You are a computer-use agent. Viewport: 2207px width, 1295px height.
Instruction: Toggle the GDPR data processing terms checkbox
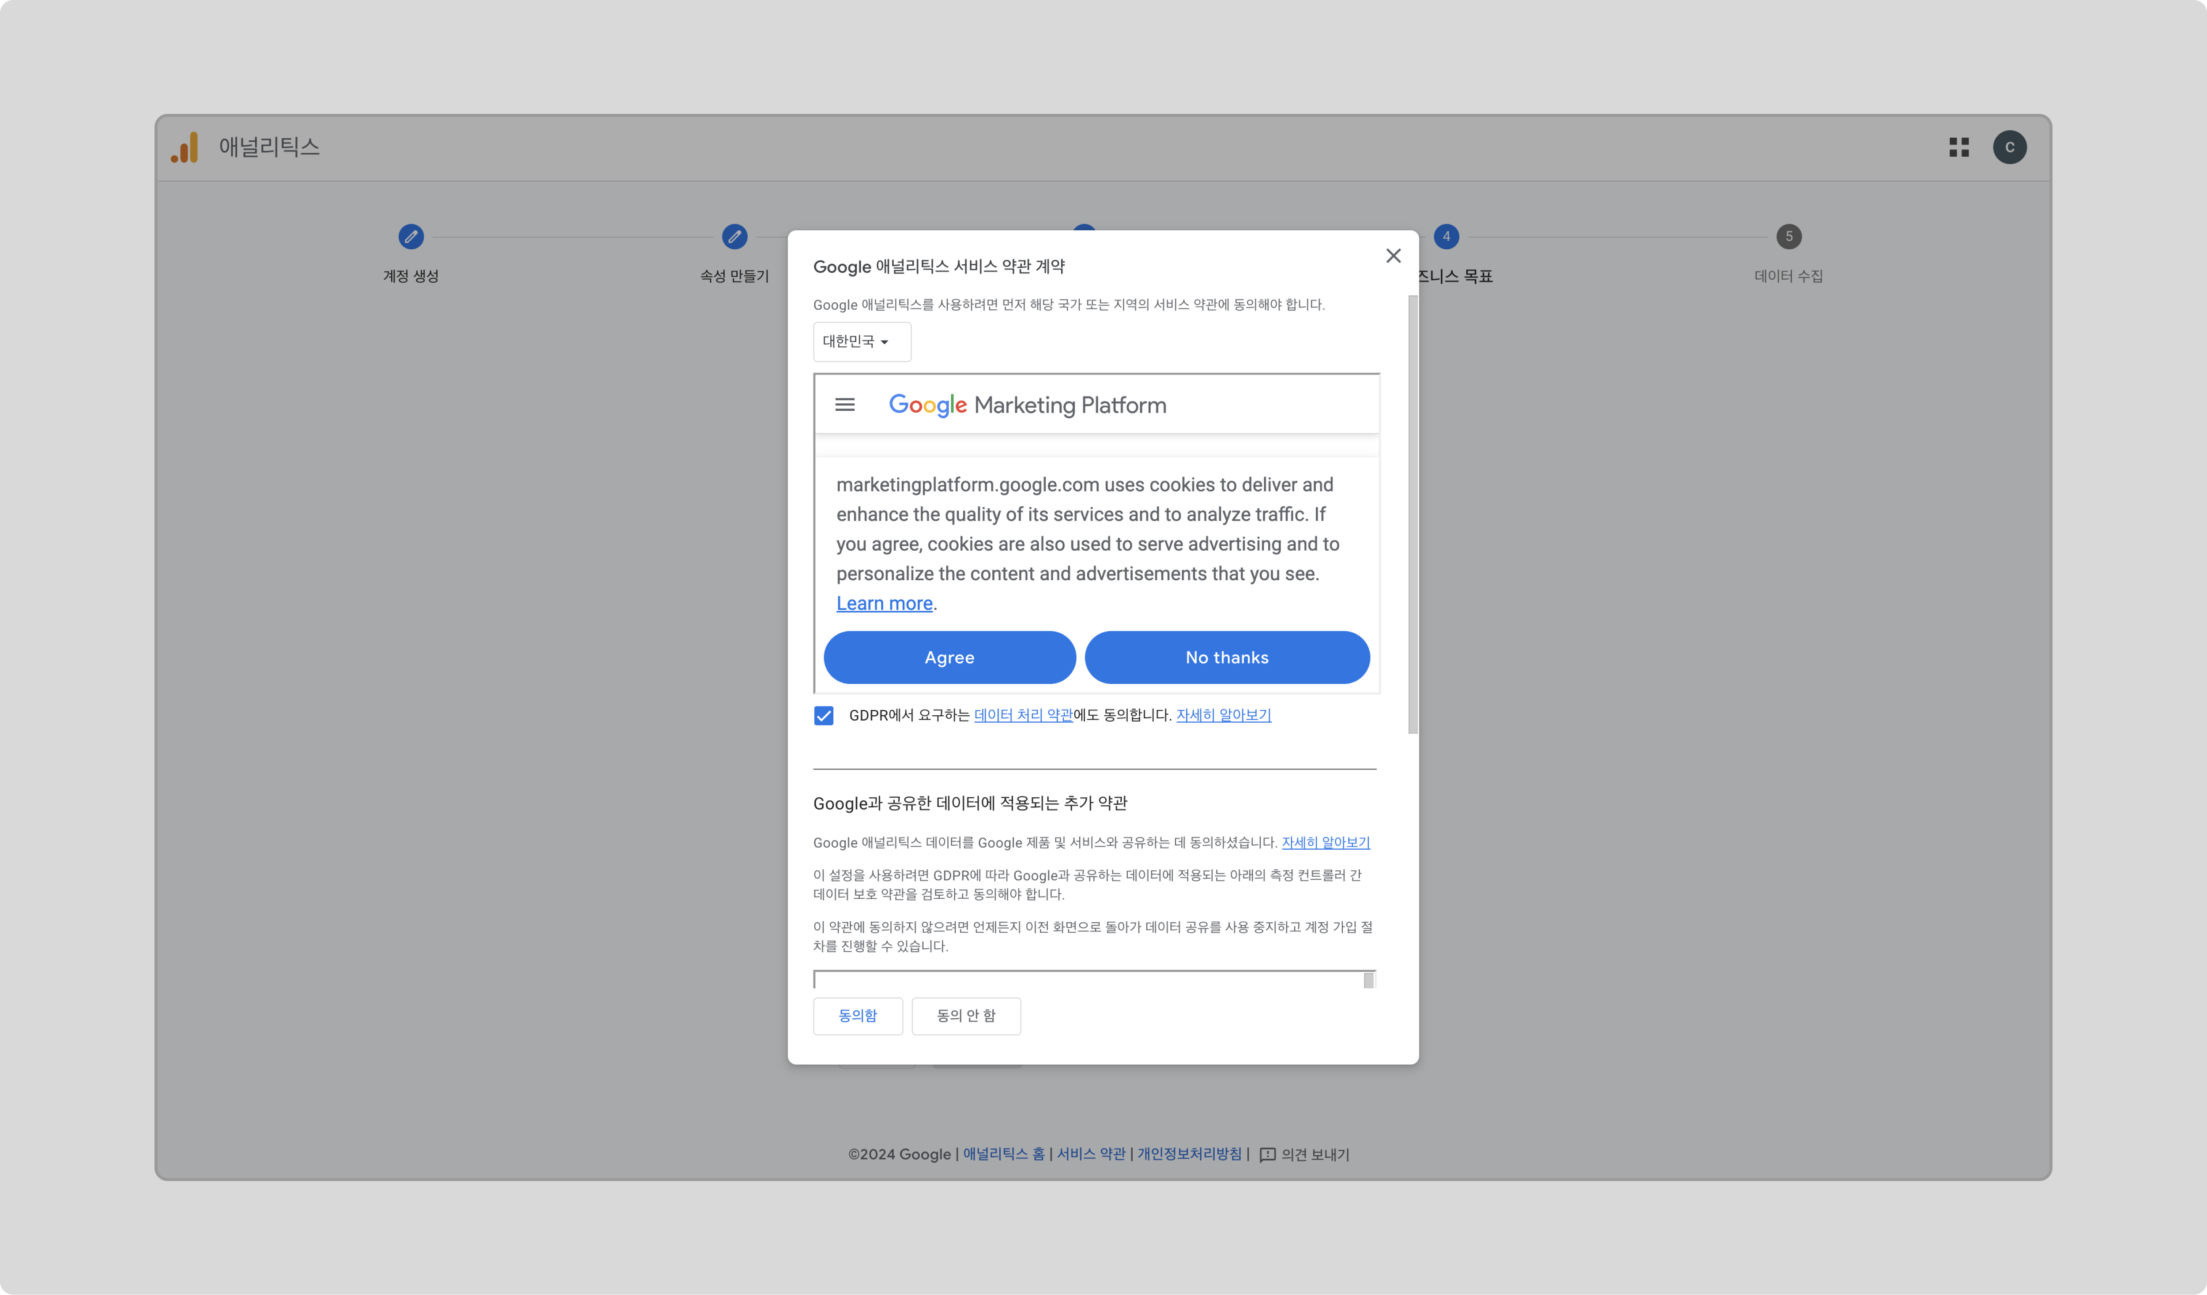point(823,715)
